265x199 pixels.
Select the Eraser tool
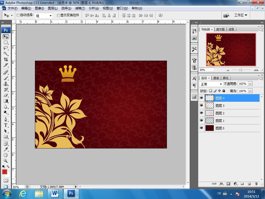[x=6, y=95]
